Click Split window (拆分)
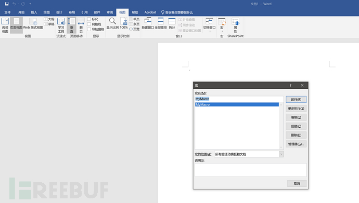This screenshot has height=203, width=359. [172, 23]
